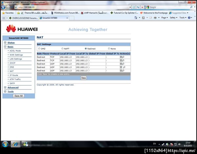This screenshot has width=197, height=154.
Task: Open the search provider dropdown arrow
Action: (x=194, y=7)
